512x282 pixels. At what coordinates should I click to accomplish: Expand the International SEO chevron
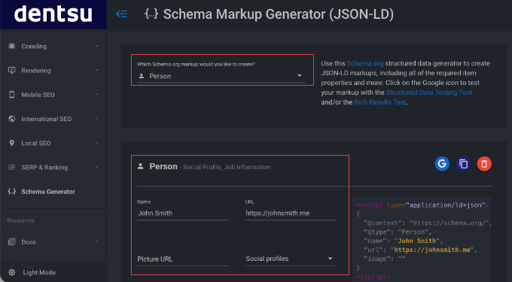point(96,119)
